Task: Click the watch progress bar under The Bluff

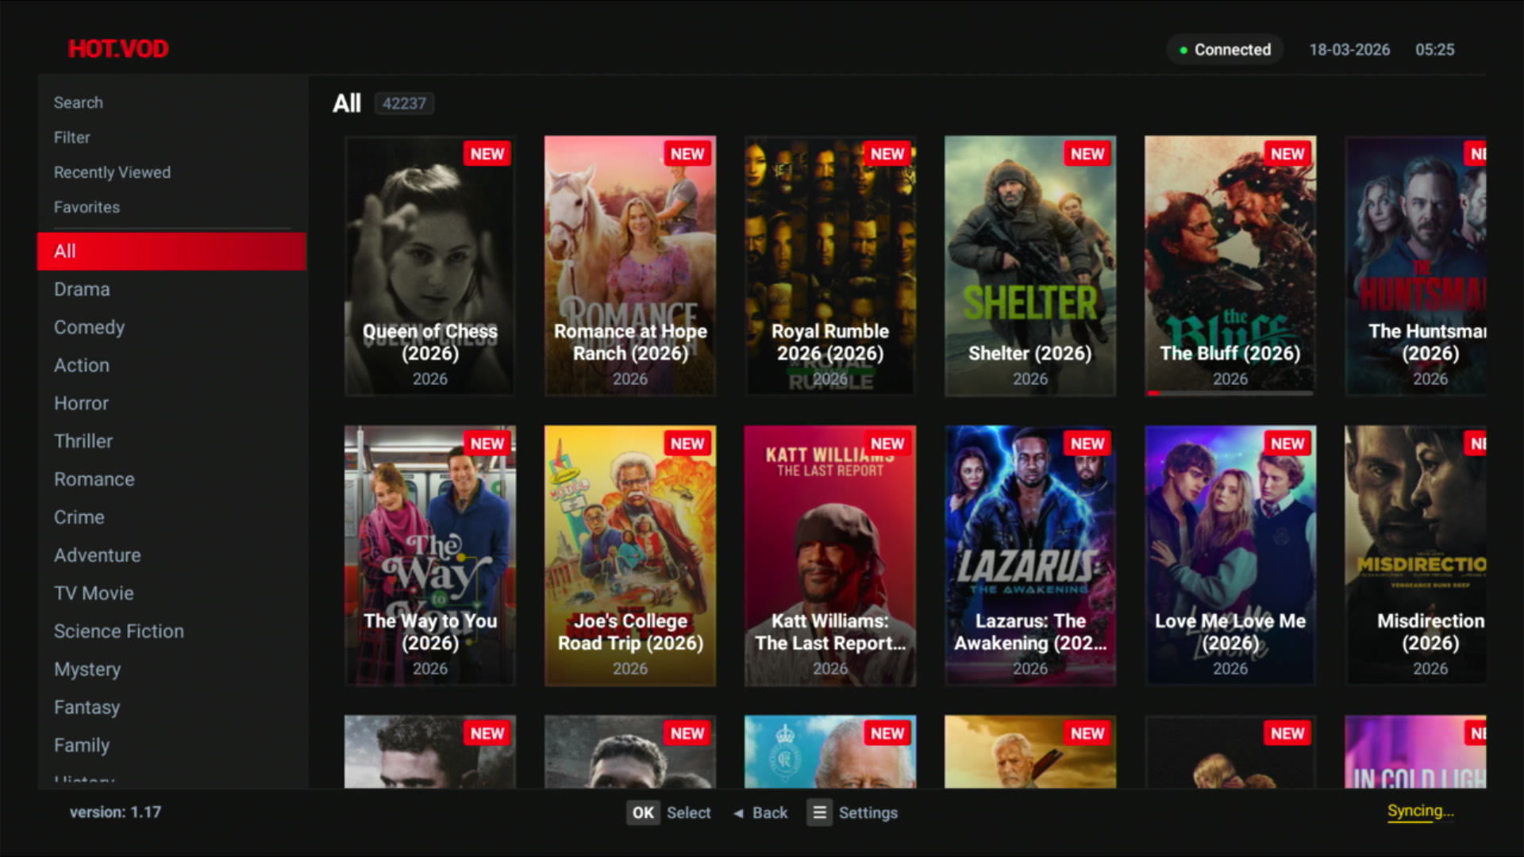Action: [x=1230, y=393]
